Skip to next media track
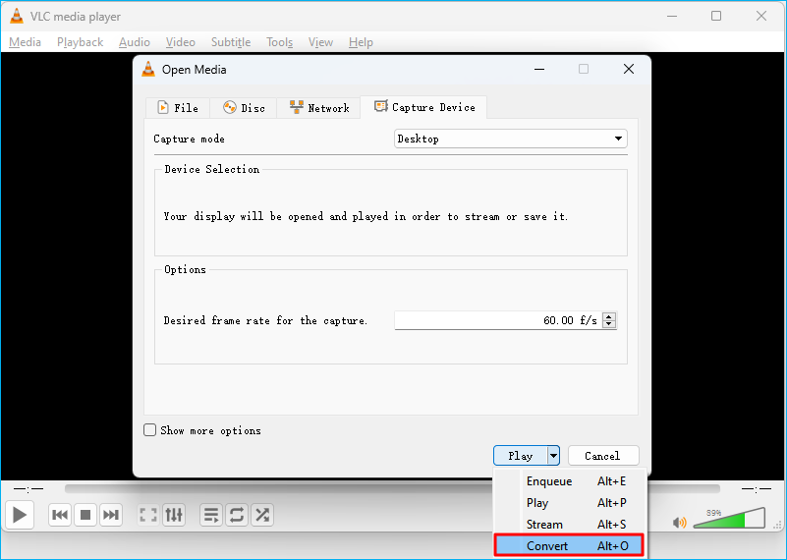This screenshot has height=560, width=787. [111, 515]
